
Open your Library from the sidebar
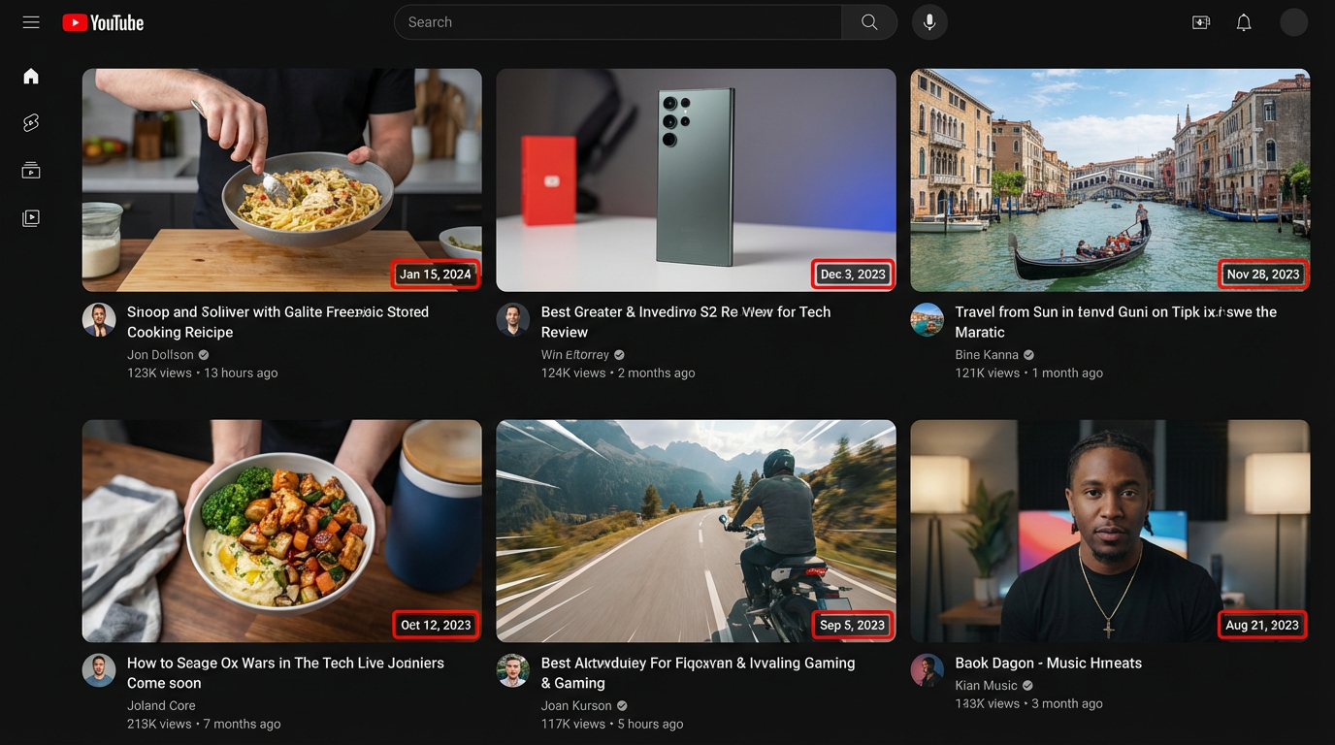pyautogui.click(x=30, y=217)
